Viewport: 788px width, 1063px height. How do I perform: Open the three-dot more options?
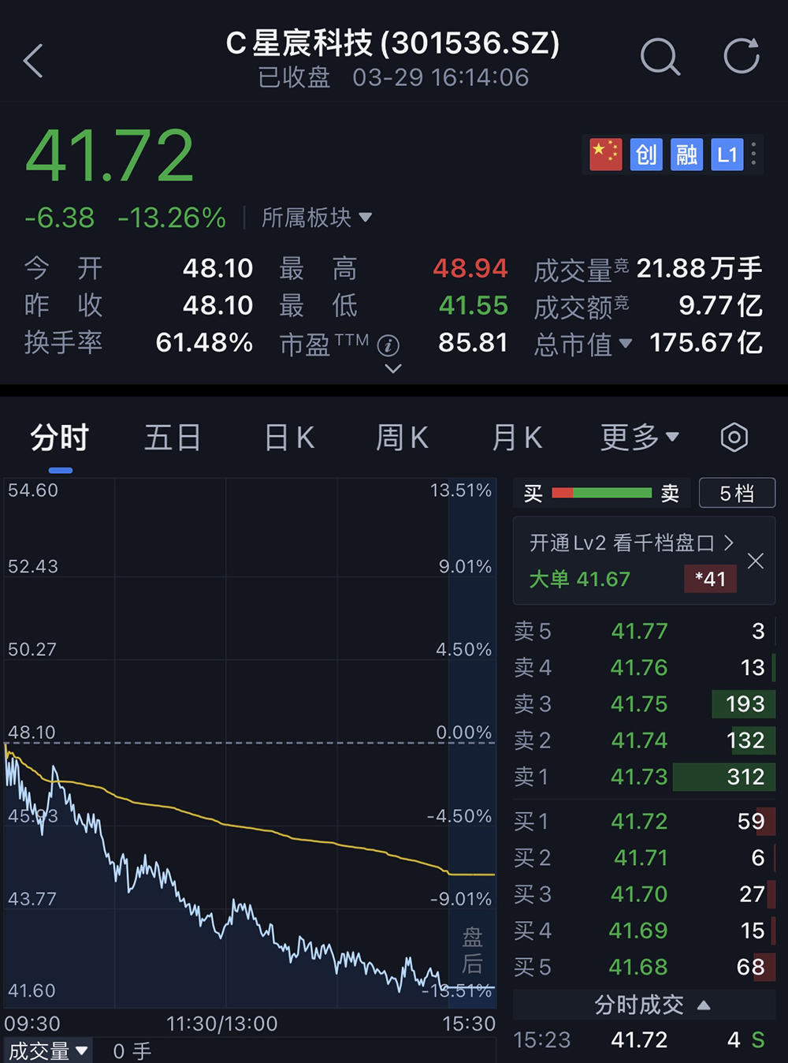754,154
